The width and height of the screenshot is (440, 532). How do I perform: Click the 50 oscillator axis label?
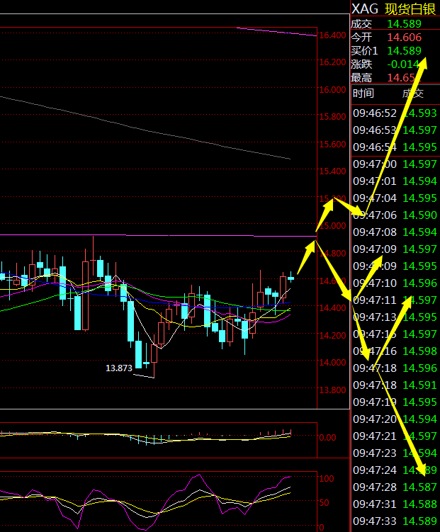(325, 503)
